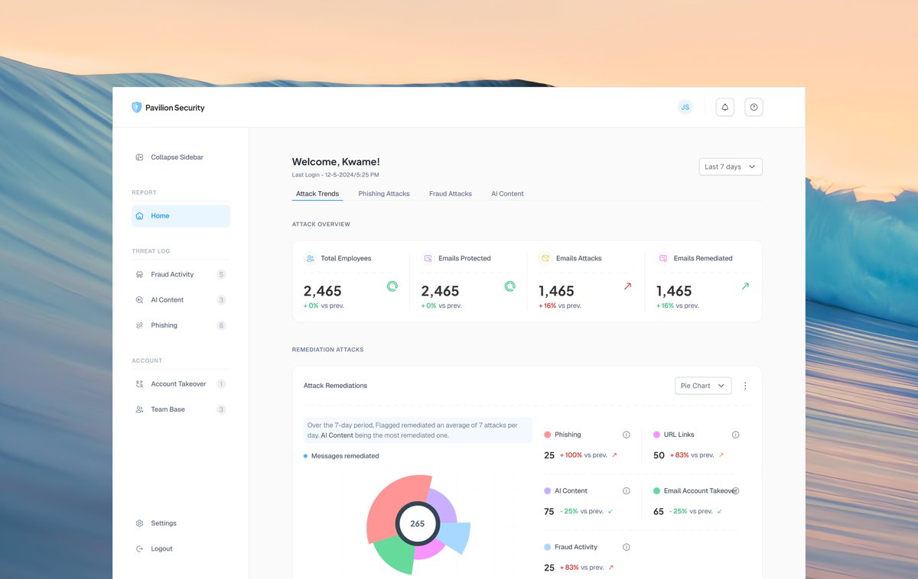918x579 pixels.
Task: Open the Last 7 days dropdown
Action: [x=731, y=167]
